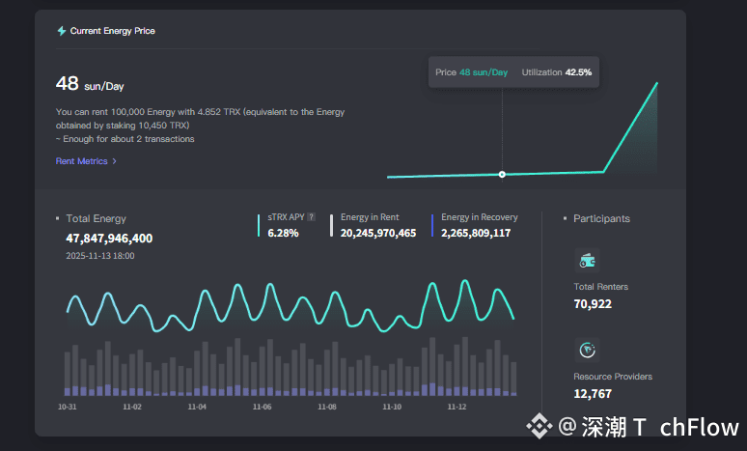Click the Resource Providers icon

tap(586, 349)
